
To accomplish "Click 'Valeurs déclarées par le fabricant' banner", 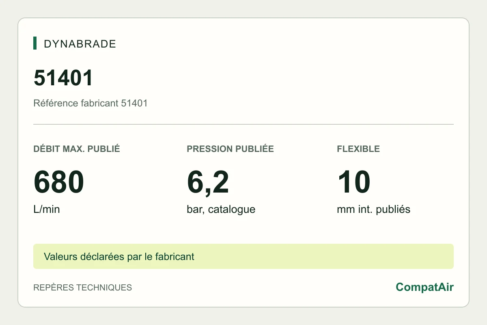I will 243,256.
